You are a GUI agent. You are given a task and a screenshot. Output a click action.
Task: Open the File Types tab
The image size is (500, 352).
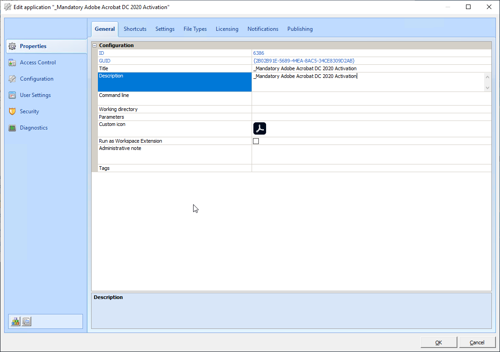(195, 29)
